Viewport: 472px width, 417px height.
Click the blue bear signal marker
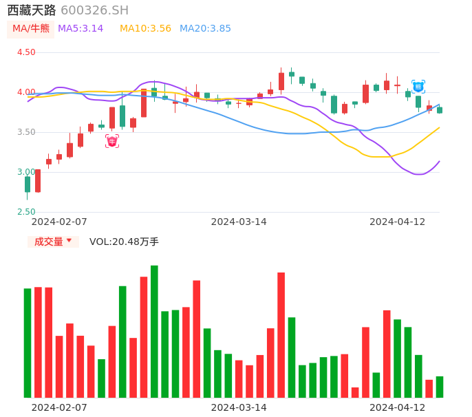click(418, 87)
